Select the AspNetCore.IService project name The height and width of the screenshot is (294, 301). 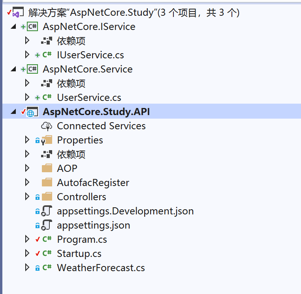89,27
